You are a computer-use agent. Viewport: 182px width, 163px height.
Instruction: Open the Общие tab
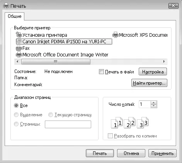(15, 16)
